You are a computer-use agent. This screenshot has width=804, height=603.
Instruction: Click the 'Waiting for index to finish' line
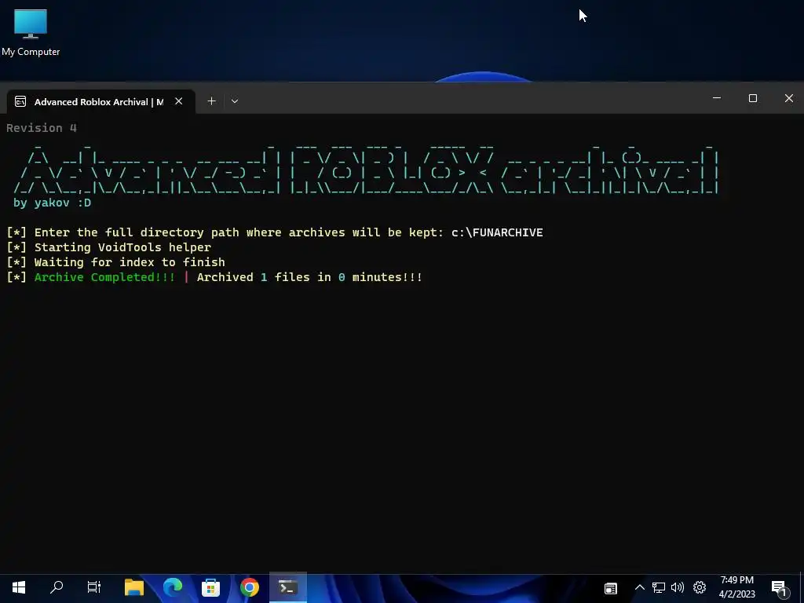pyautogui.click(x=130, y=262)
